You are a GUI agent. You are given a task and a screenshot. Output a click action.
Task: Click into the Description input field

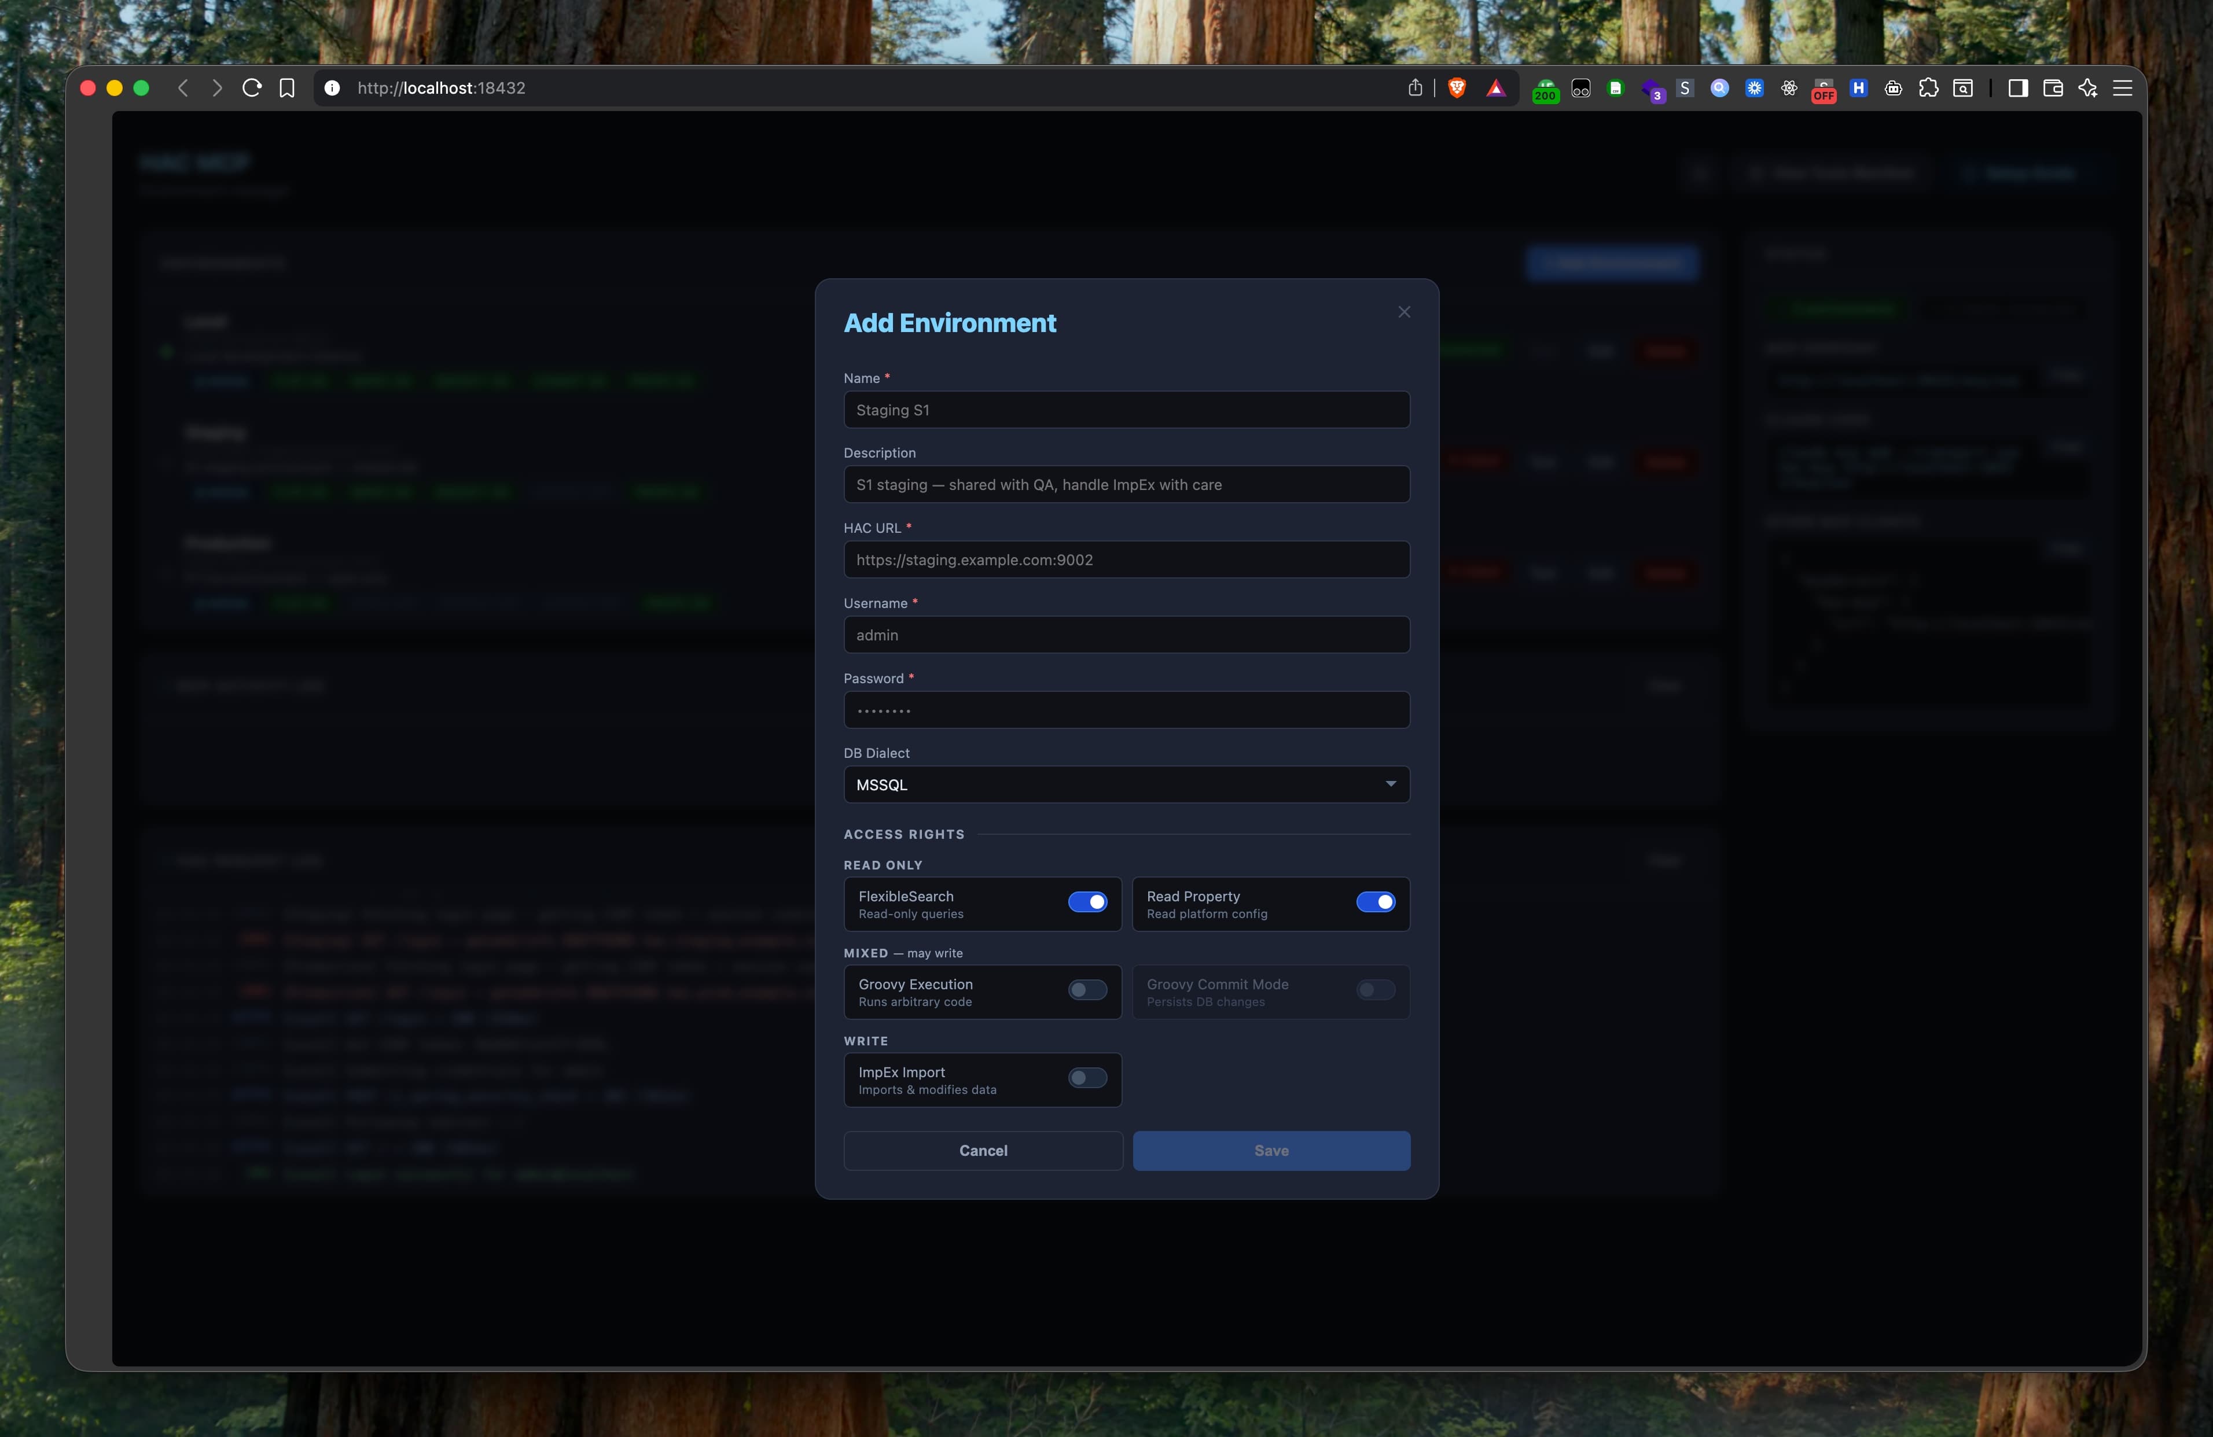tap(1127, 484)
